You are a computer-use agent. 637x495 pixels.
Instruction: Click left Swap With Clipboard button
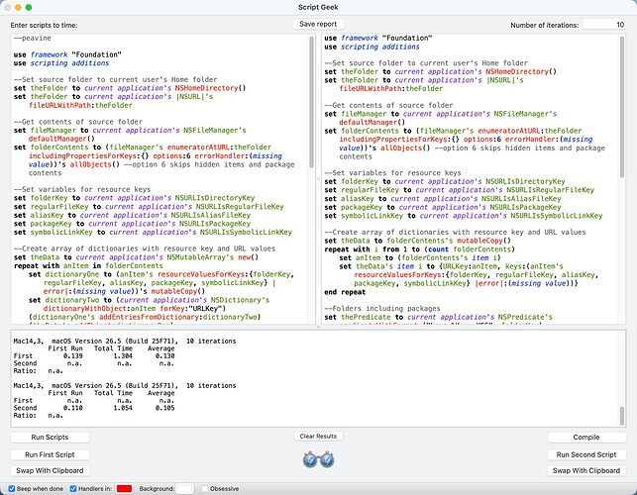click(50, 470)
